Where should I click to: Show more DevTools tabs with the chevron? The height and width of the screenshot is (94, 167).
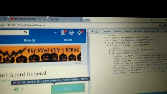click(x=158, y=31)
